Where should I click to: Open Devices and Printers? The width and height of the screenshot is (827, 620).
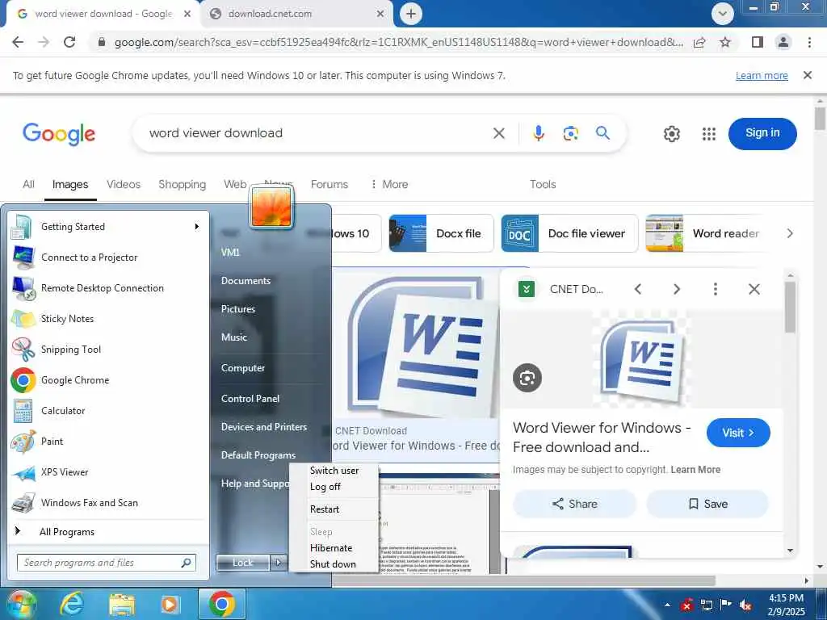264,427
